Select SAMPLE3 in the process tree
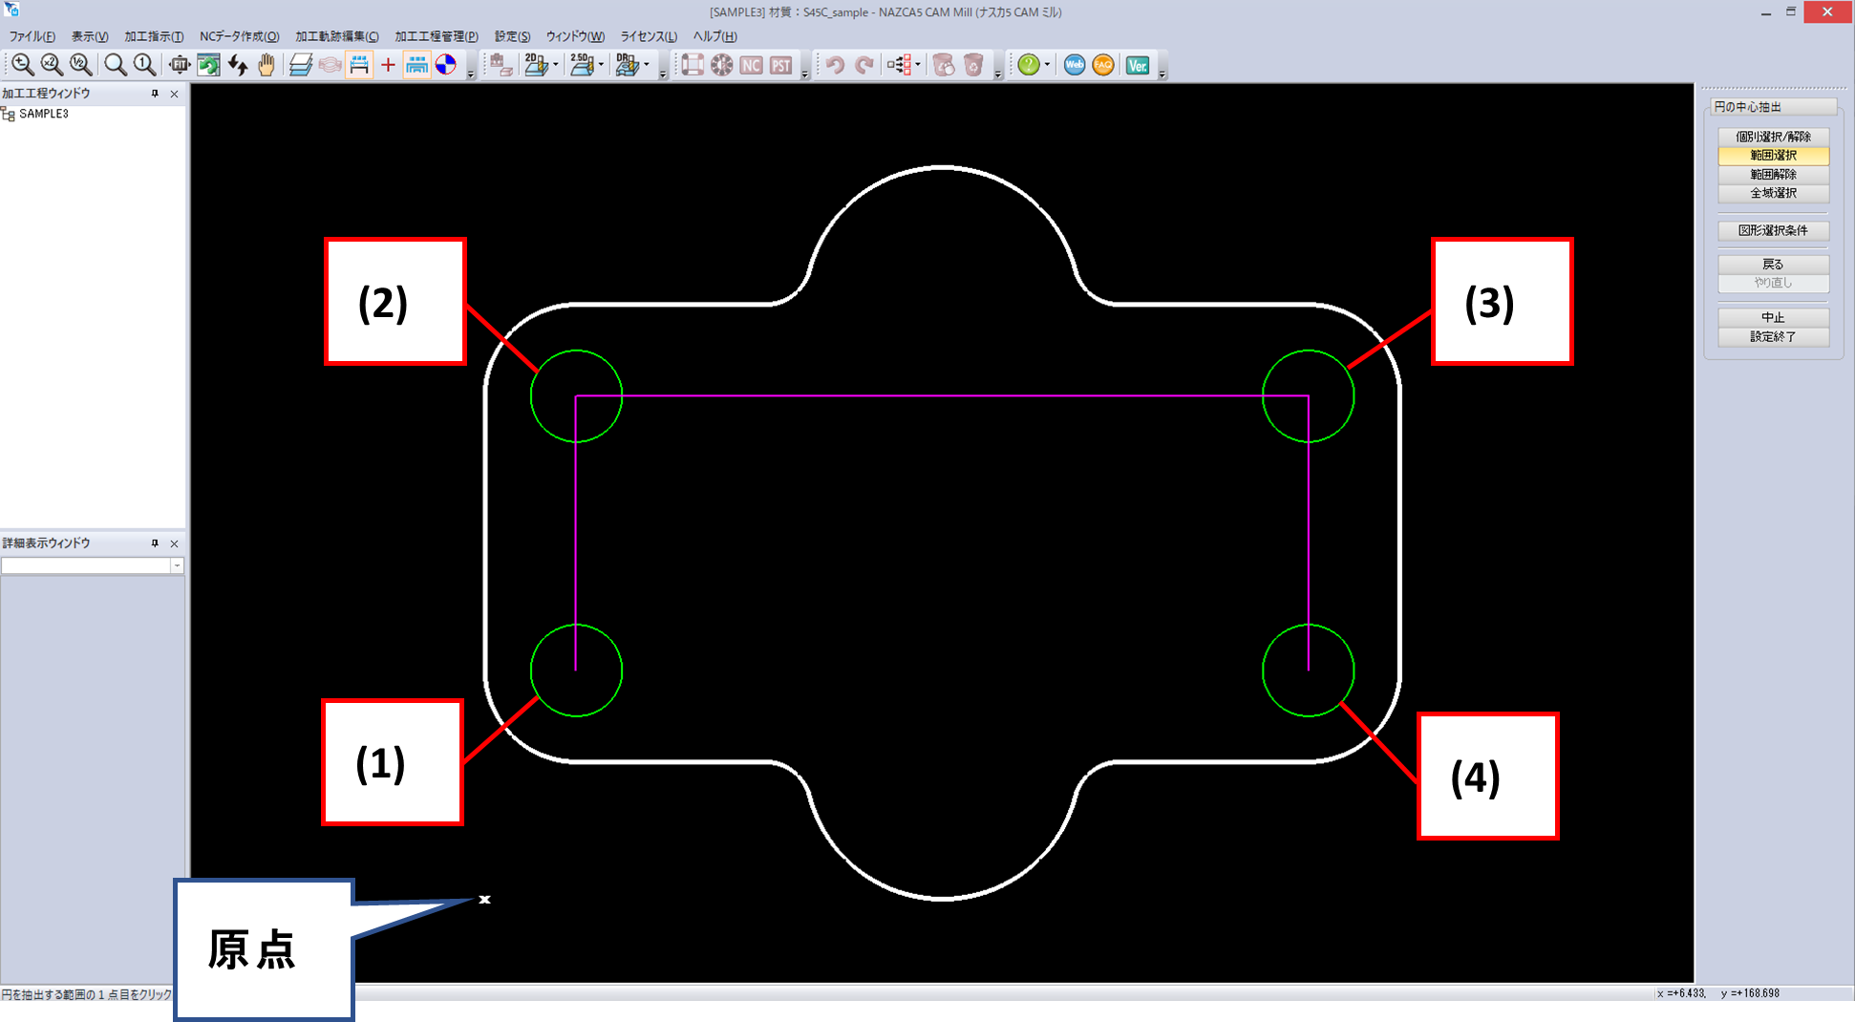The width and height of the screenshot is (1855, 1022). (x=44, y=113)
